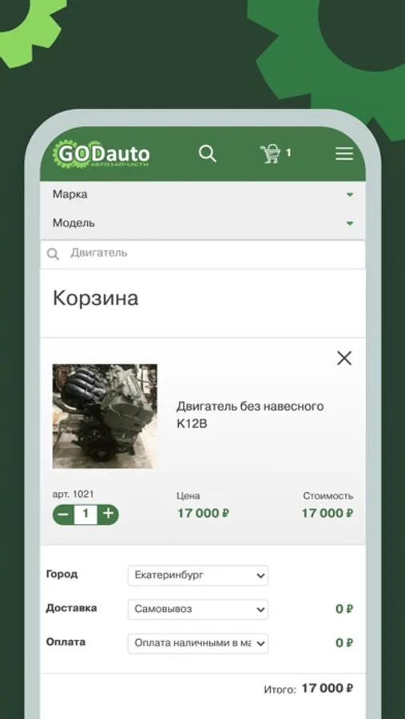405x719 pixels.
Task: Open the shopping cart icon
Action: tap(270, 153)
